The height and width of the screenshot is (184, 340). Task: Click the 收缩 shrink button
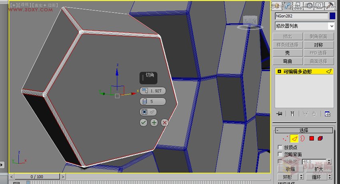pos(290,169)
